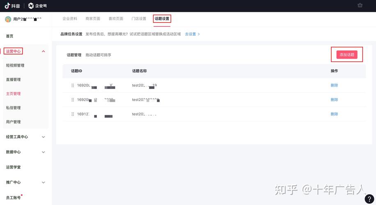Viewport: 376px width, 205px height.
Task: Open the toolbox icon in top-right header
Action: 360,5
